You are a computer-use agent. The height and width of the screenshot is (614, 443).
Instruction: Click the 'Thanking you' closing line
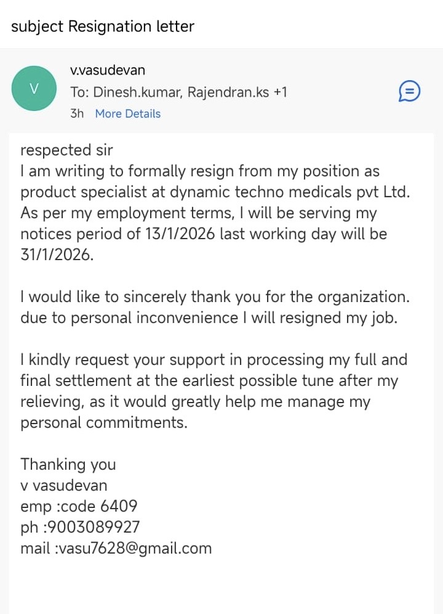68,464
